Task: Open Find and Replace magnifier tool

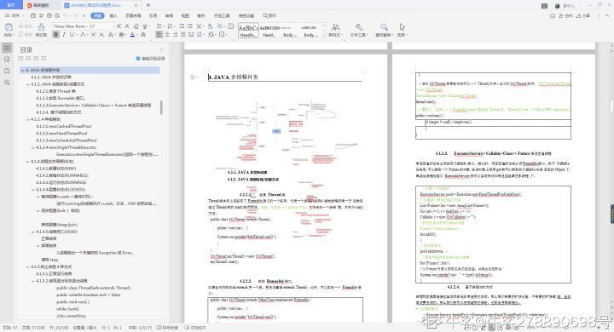Action: pos(384,27)
